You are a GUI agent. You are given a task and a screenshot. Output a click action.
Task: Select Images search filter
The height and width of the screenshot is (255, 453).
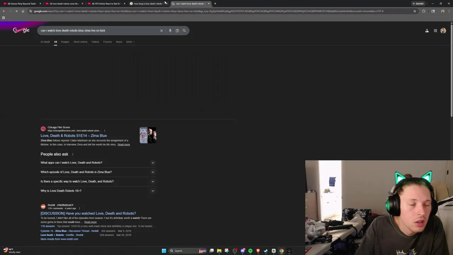(65, 42)
